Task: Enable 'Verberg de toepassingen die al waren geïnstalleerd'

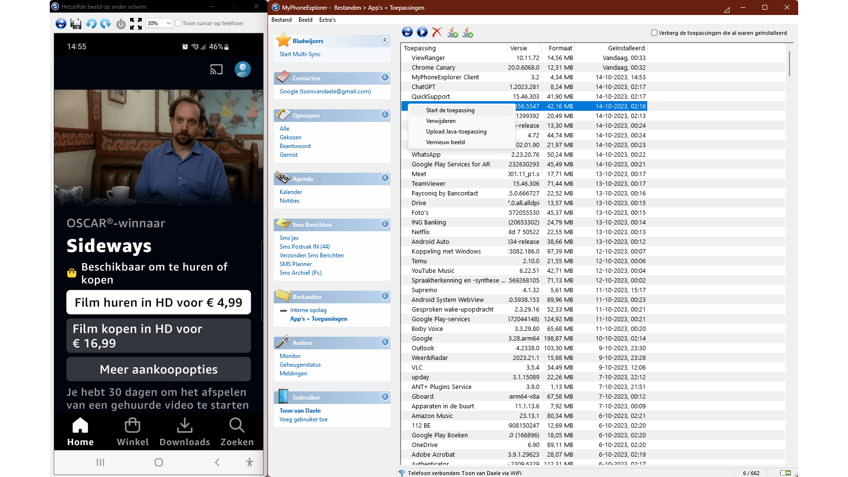Action: click(x=654, y=32)
